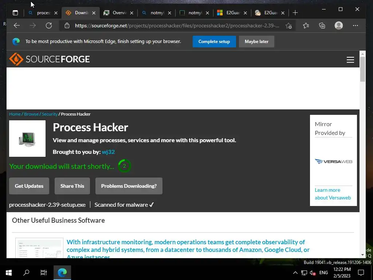The height and width of the screenshot is (280, 373).
Task: Open the Favorites list icon
Action: pyautogui.click(x=306, y=26)
